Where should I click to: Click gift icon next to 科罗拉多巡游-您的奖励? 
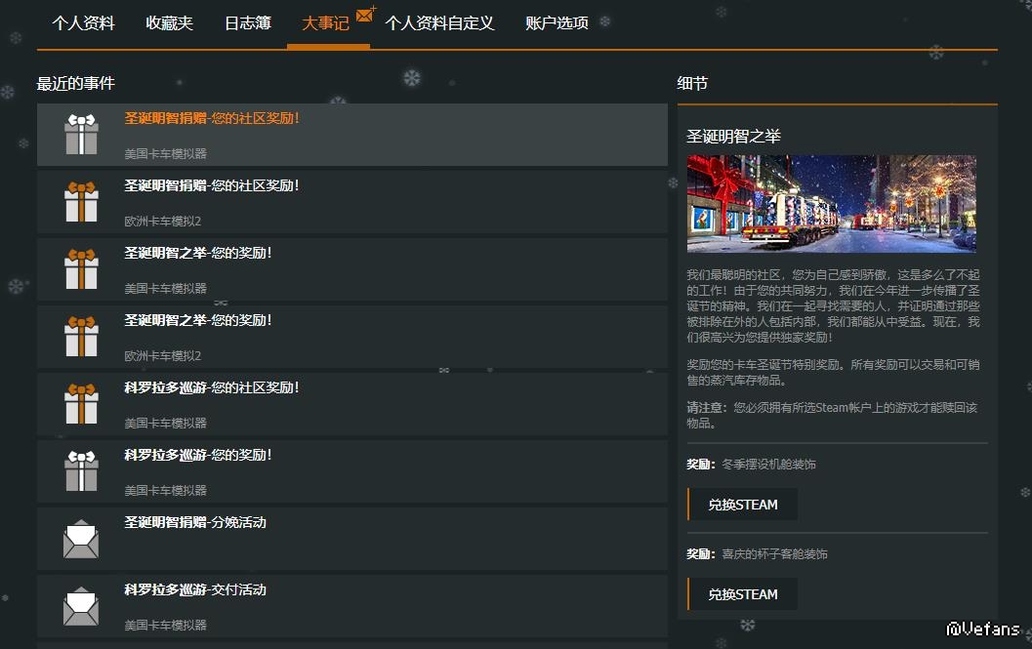pos(81,471)
